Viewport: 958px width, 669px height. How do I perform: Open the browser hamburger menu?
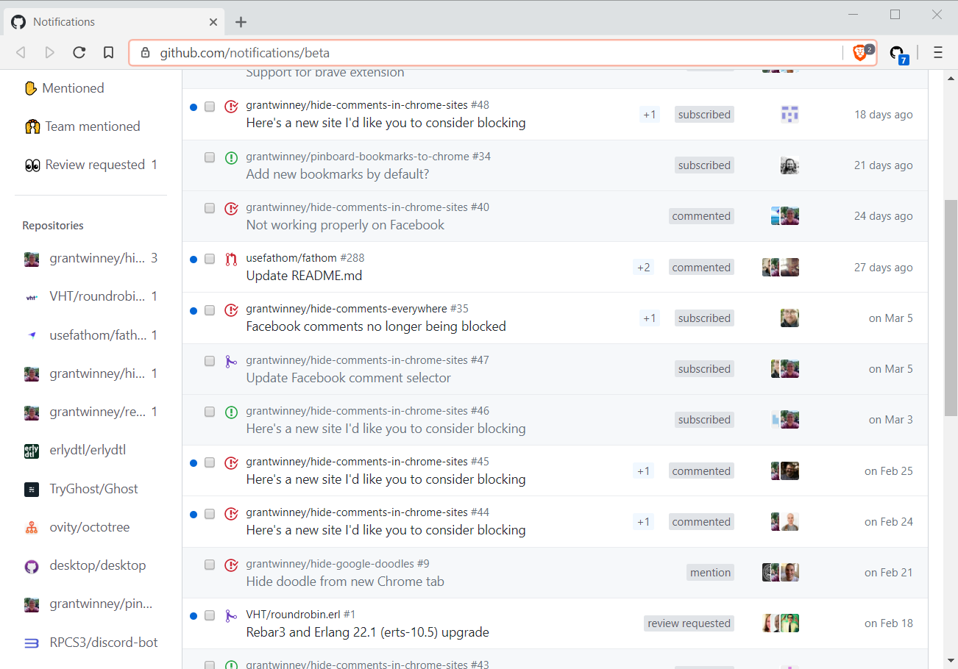(937, 52)
